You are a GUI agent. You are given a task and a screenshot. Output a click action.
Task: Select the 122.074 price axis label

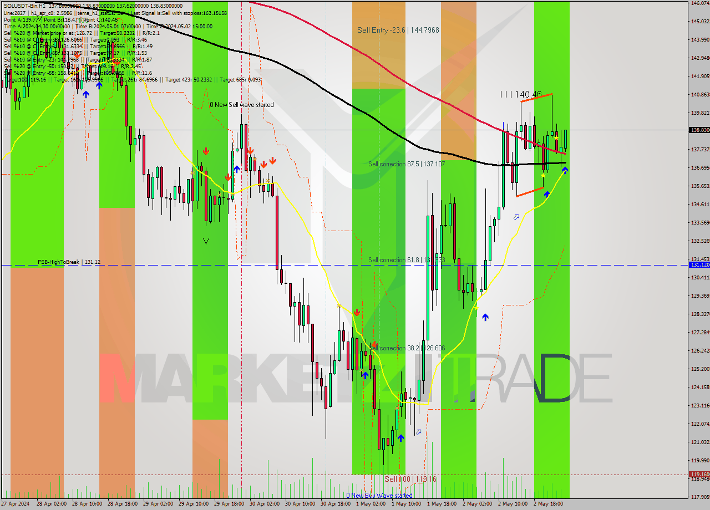[x=700, y=424]
